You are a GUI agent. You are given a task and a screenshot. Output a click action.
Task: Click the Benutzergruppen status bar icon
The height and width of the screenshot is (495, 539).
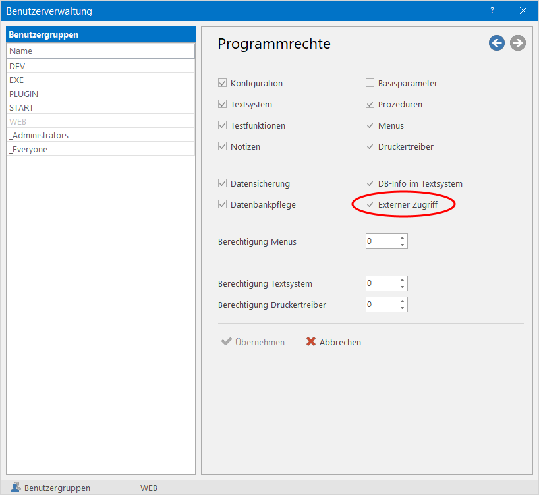[x=16, y=488]
